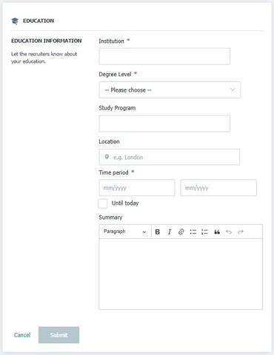Viewport: 274px width, 355px height.
Task: Focus the Institution text field
Action: [164, 56]
